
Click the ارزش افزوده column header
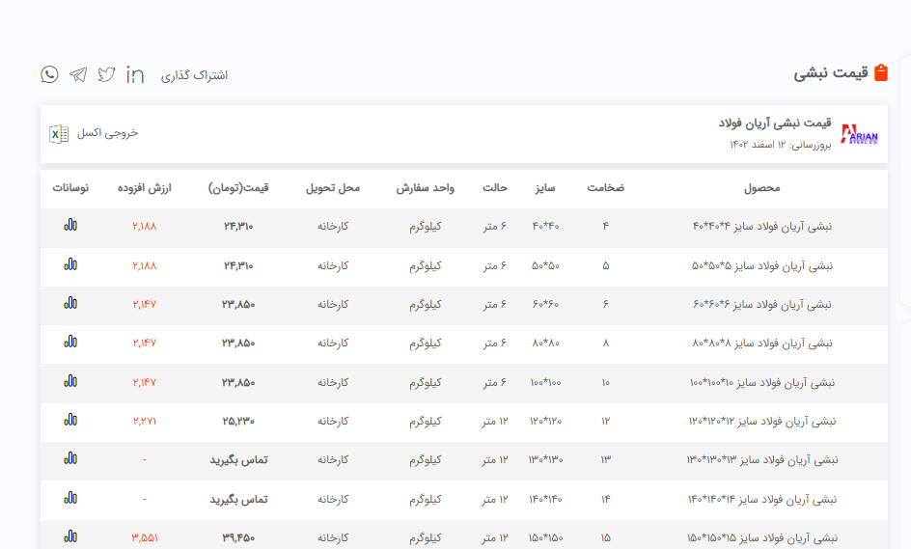144,188
